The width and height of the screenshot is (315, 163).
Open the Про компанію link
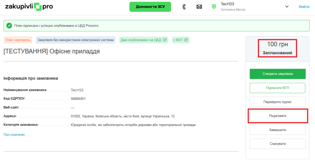(x=14, y=135)
